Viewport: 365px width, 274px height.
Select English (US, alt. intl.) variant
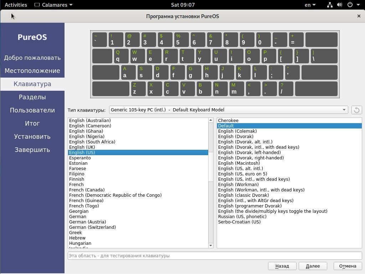289,168
